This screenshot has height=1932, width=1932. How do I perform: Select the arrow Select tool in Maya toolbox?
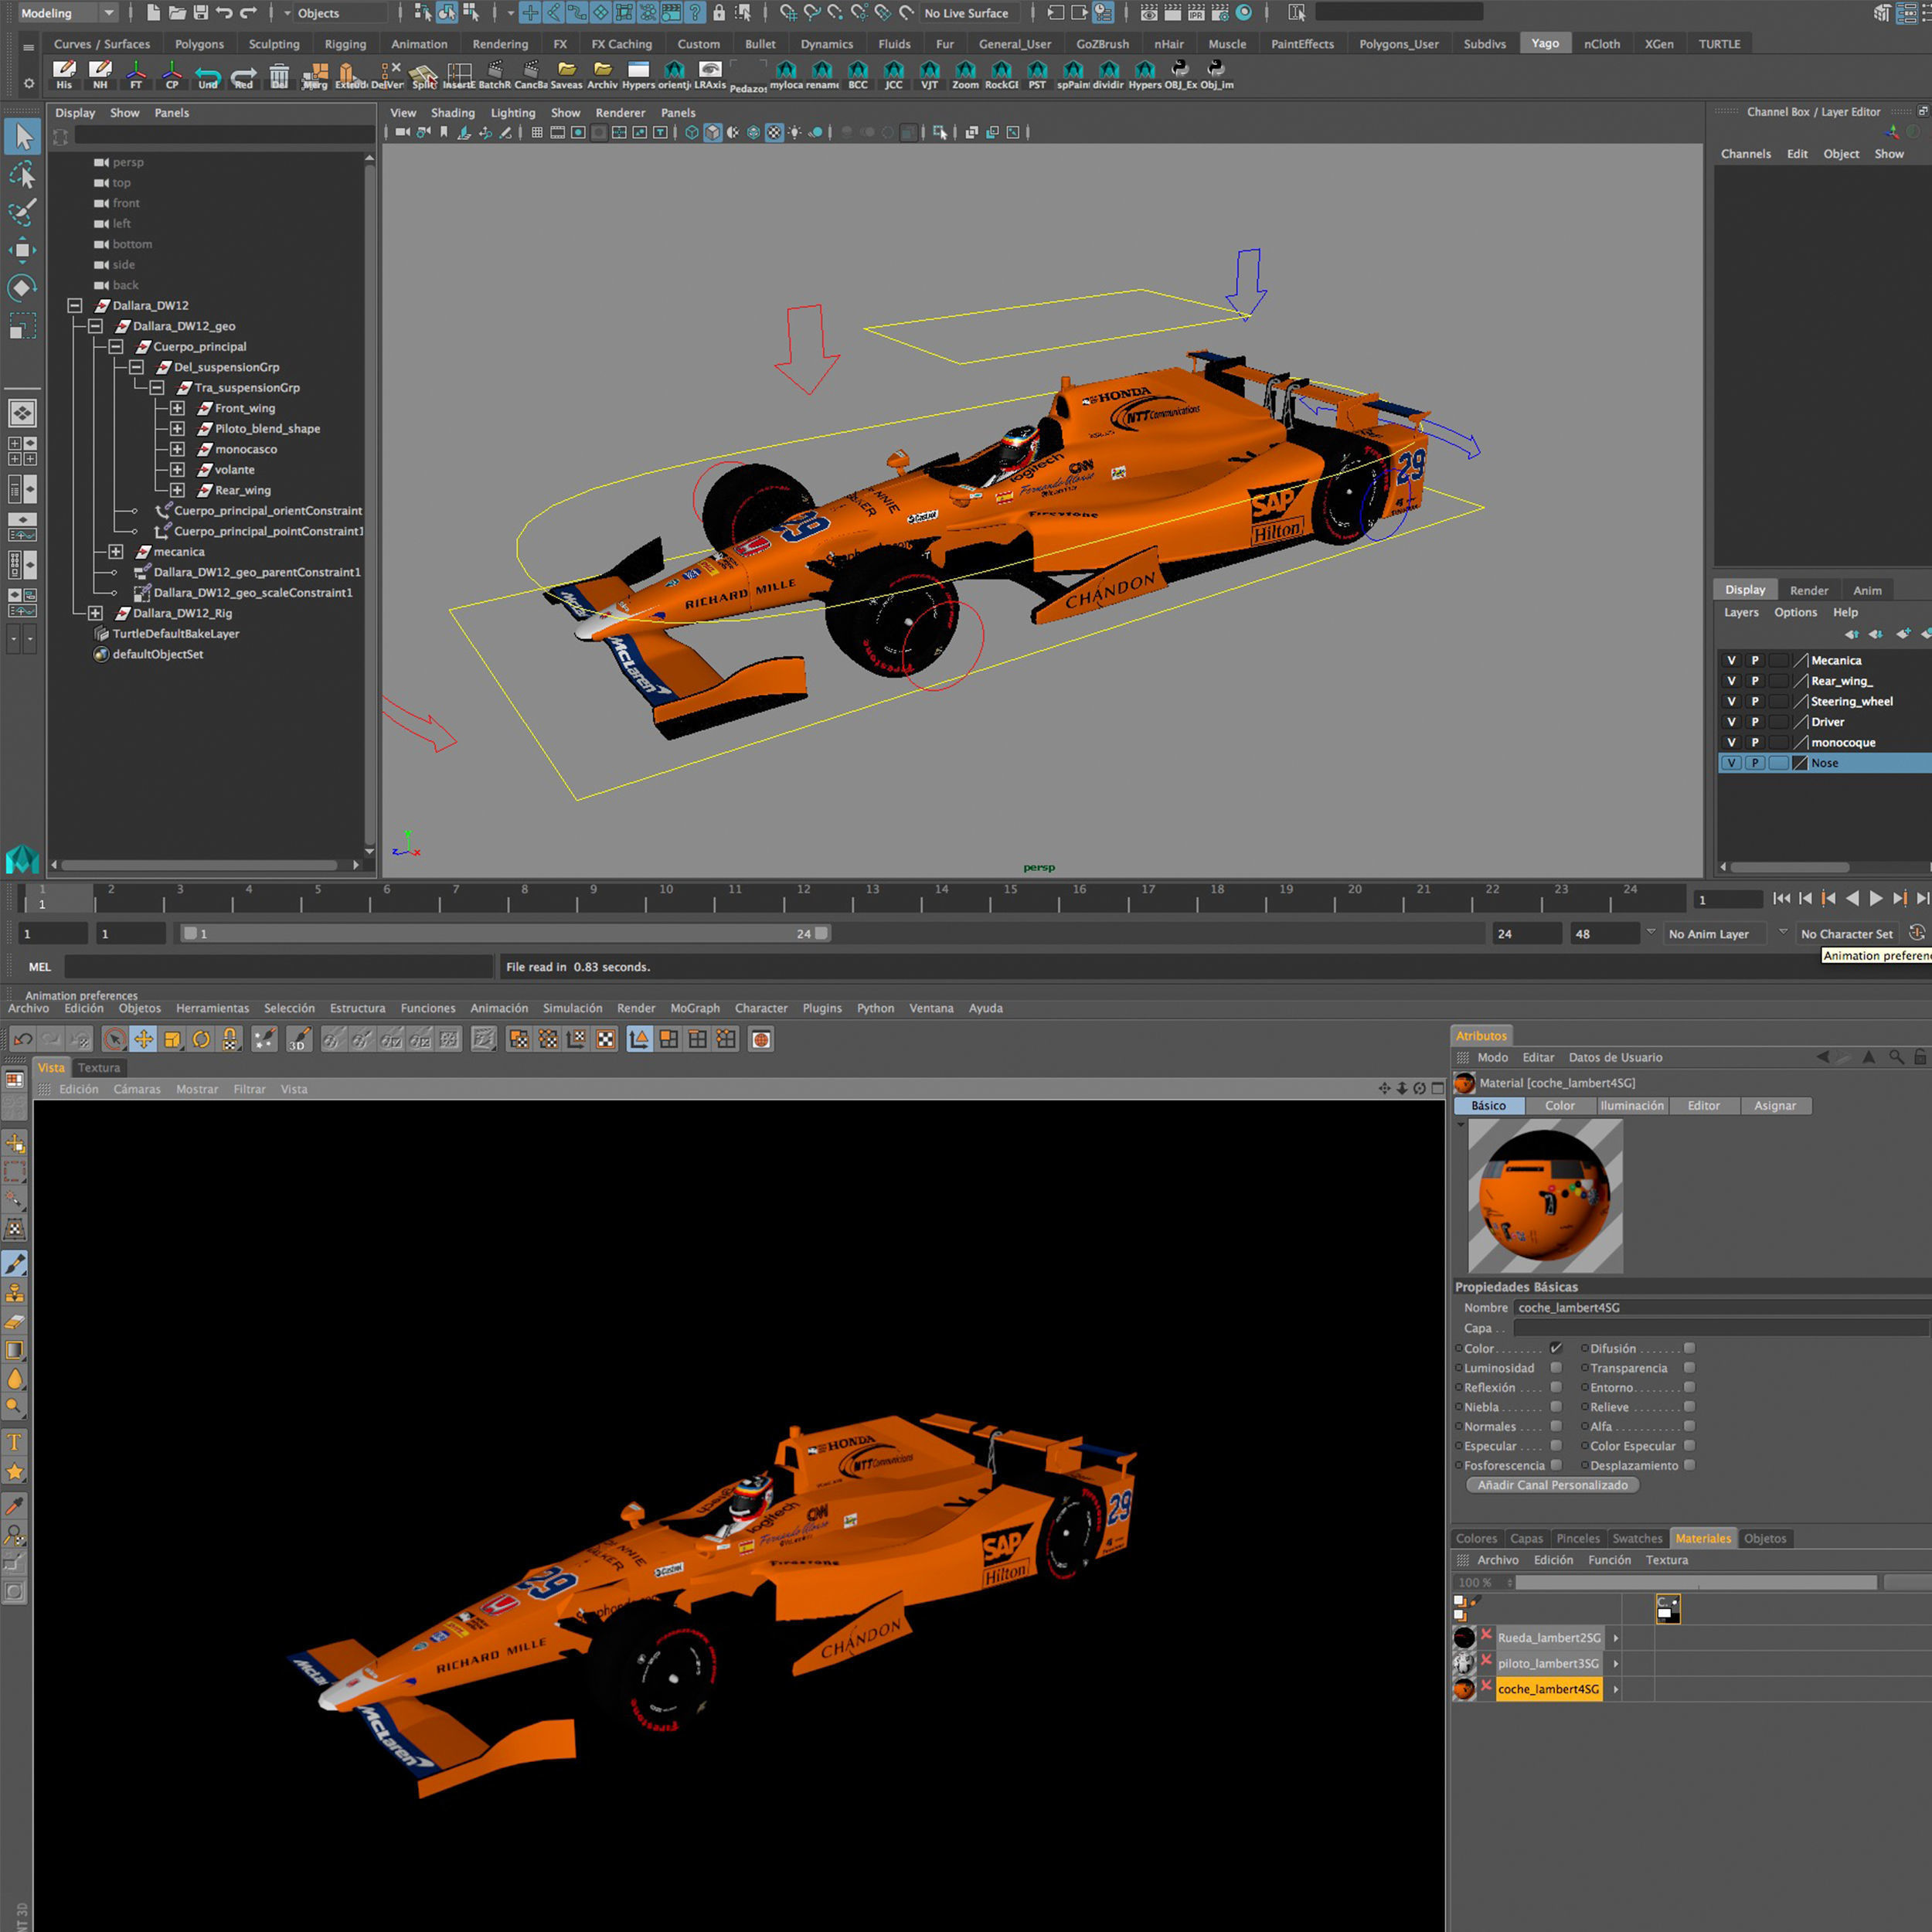point(22,136)
